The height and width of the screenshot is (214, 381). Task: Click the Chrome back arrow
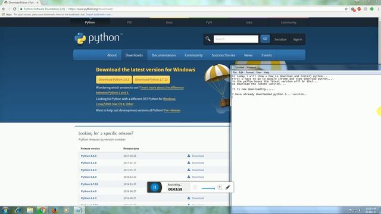[4, 9]
